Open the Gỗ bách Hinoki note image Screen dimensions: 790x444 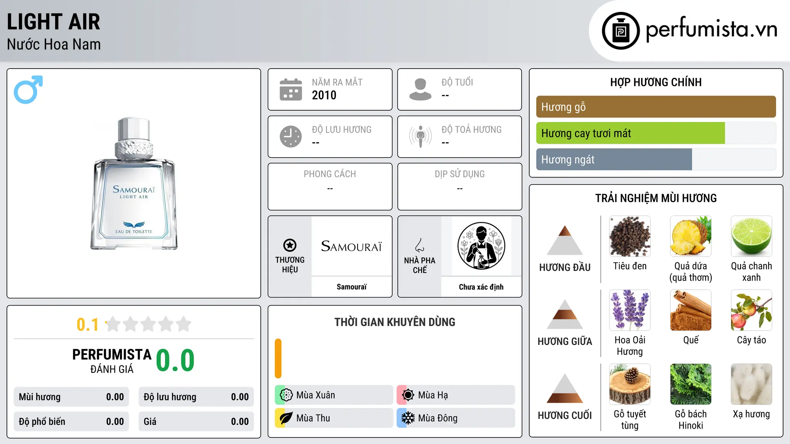point(690,384)
